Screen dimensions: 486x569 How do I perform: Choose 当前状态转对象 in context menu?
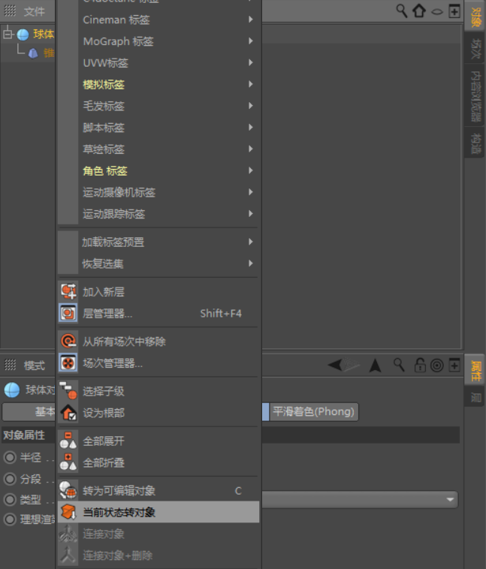pyautogui.click(x=119, y=513)
